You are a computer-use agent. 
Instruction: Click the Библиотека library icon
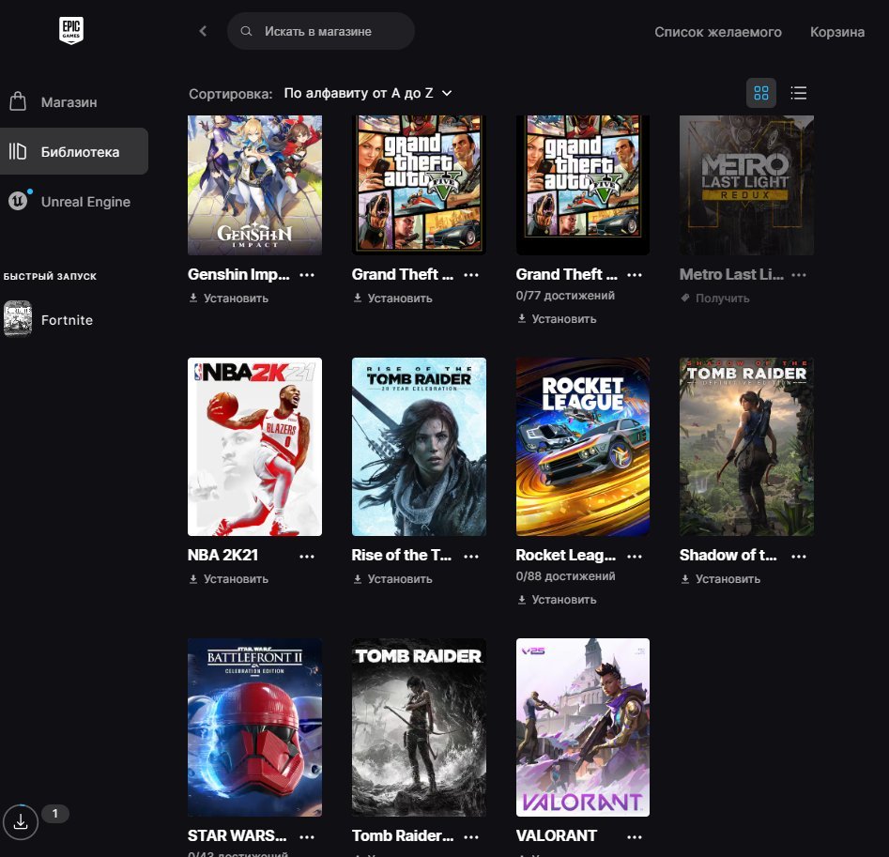click(x=18, y=151)
